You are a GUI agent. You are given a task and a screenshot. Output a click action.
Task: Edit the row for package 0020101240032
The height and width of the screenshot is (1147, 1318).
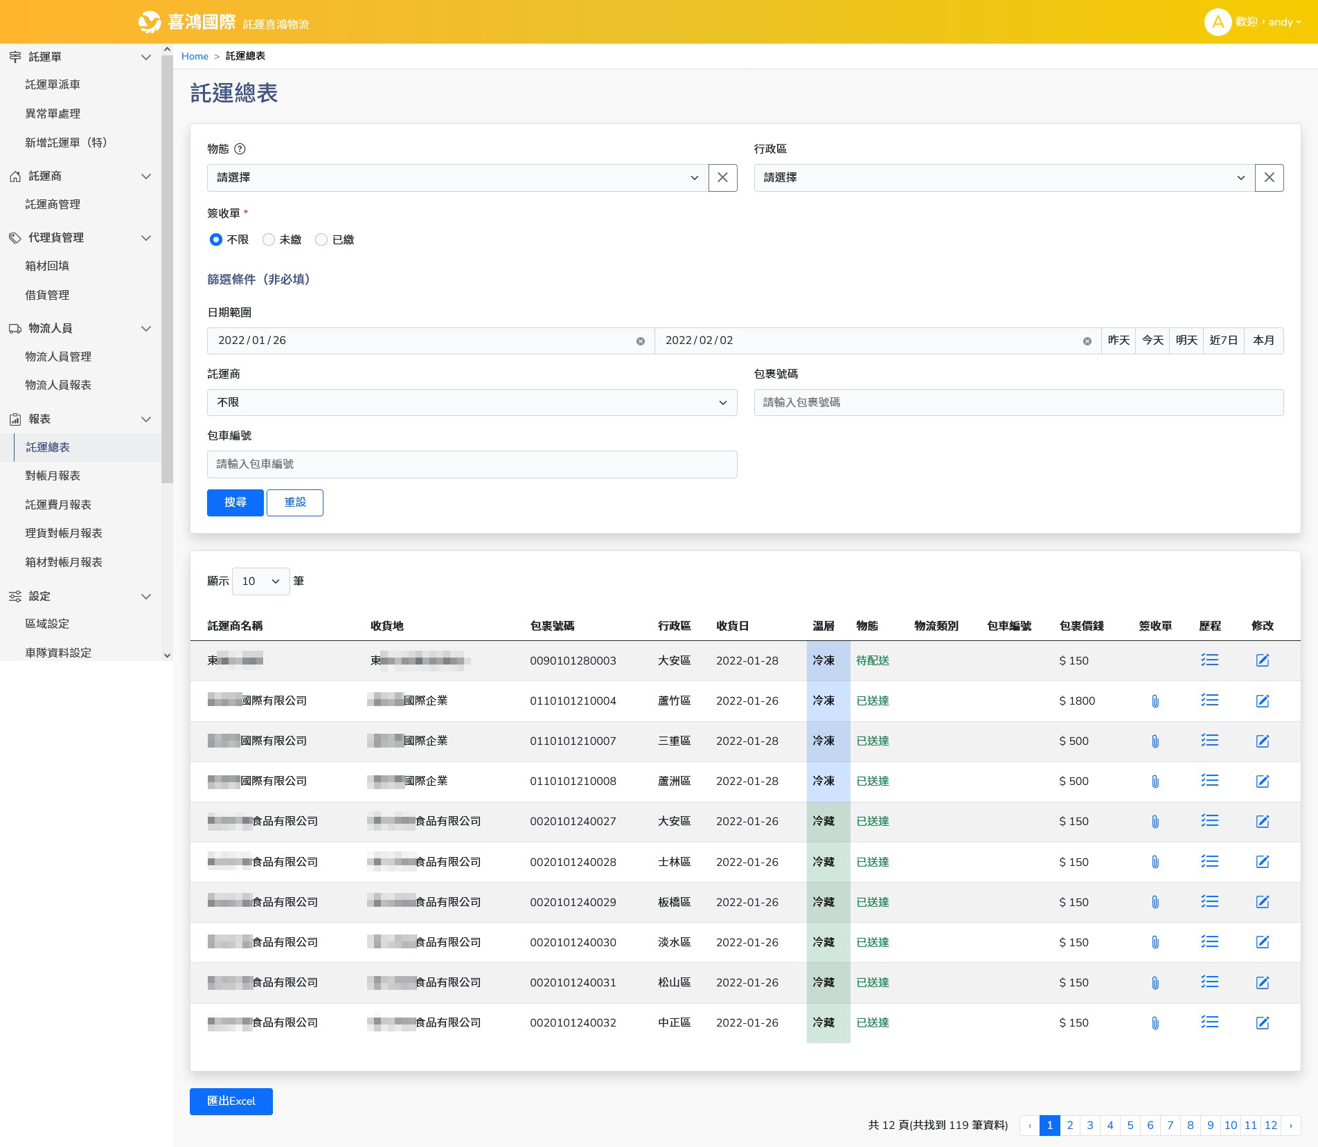click(x=1262, y=1023)
